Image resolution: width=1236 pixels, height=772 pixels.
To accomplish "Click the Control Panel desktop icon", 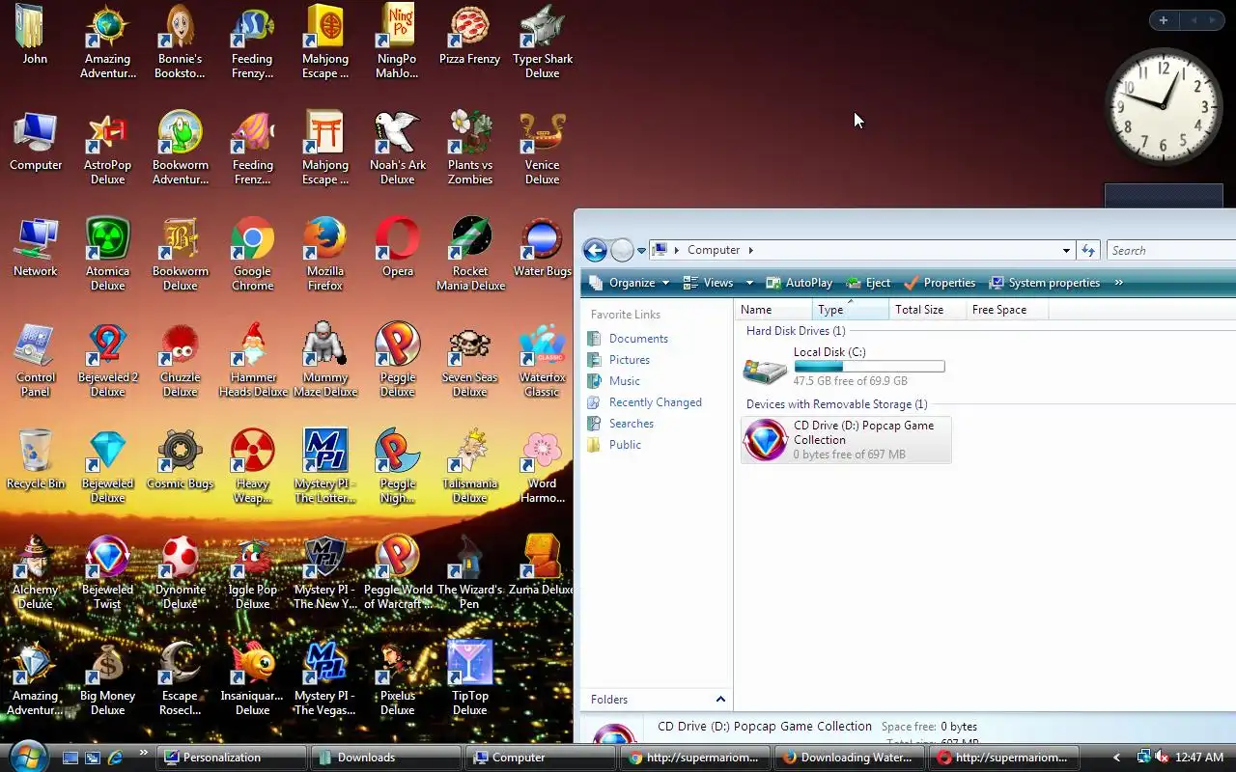I will tap(36, 359).
